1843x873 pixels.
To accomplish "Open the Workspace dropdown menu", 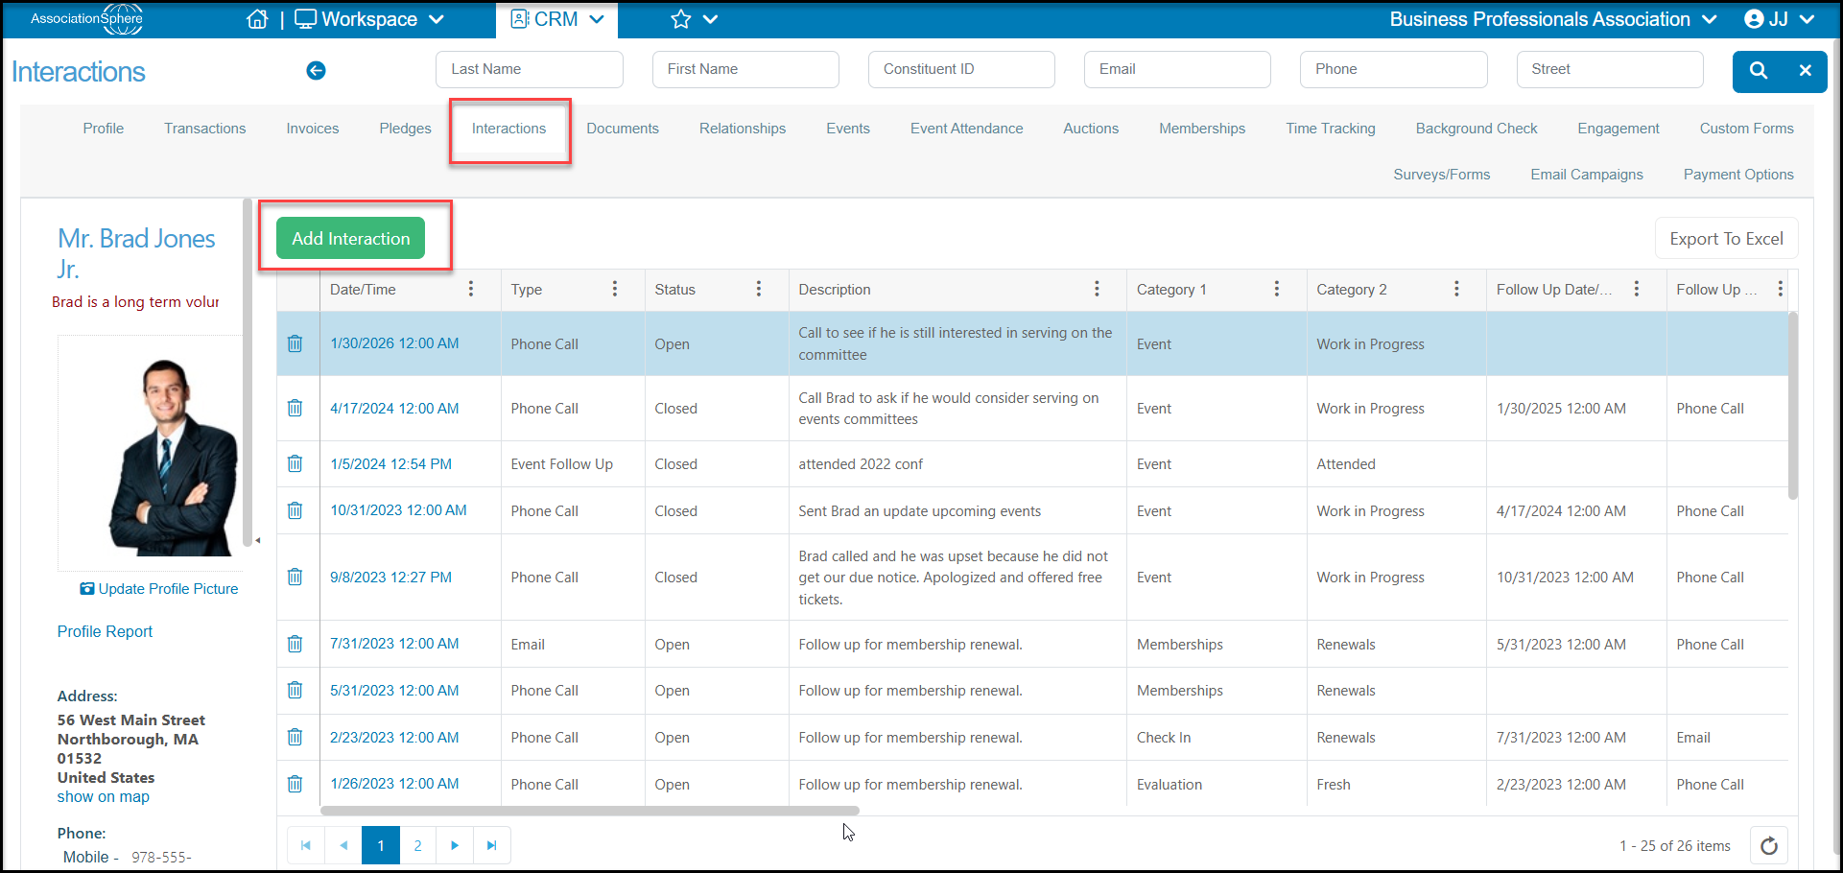I will pyautogui.click(x=369, y=19).
